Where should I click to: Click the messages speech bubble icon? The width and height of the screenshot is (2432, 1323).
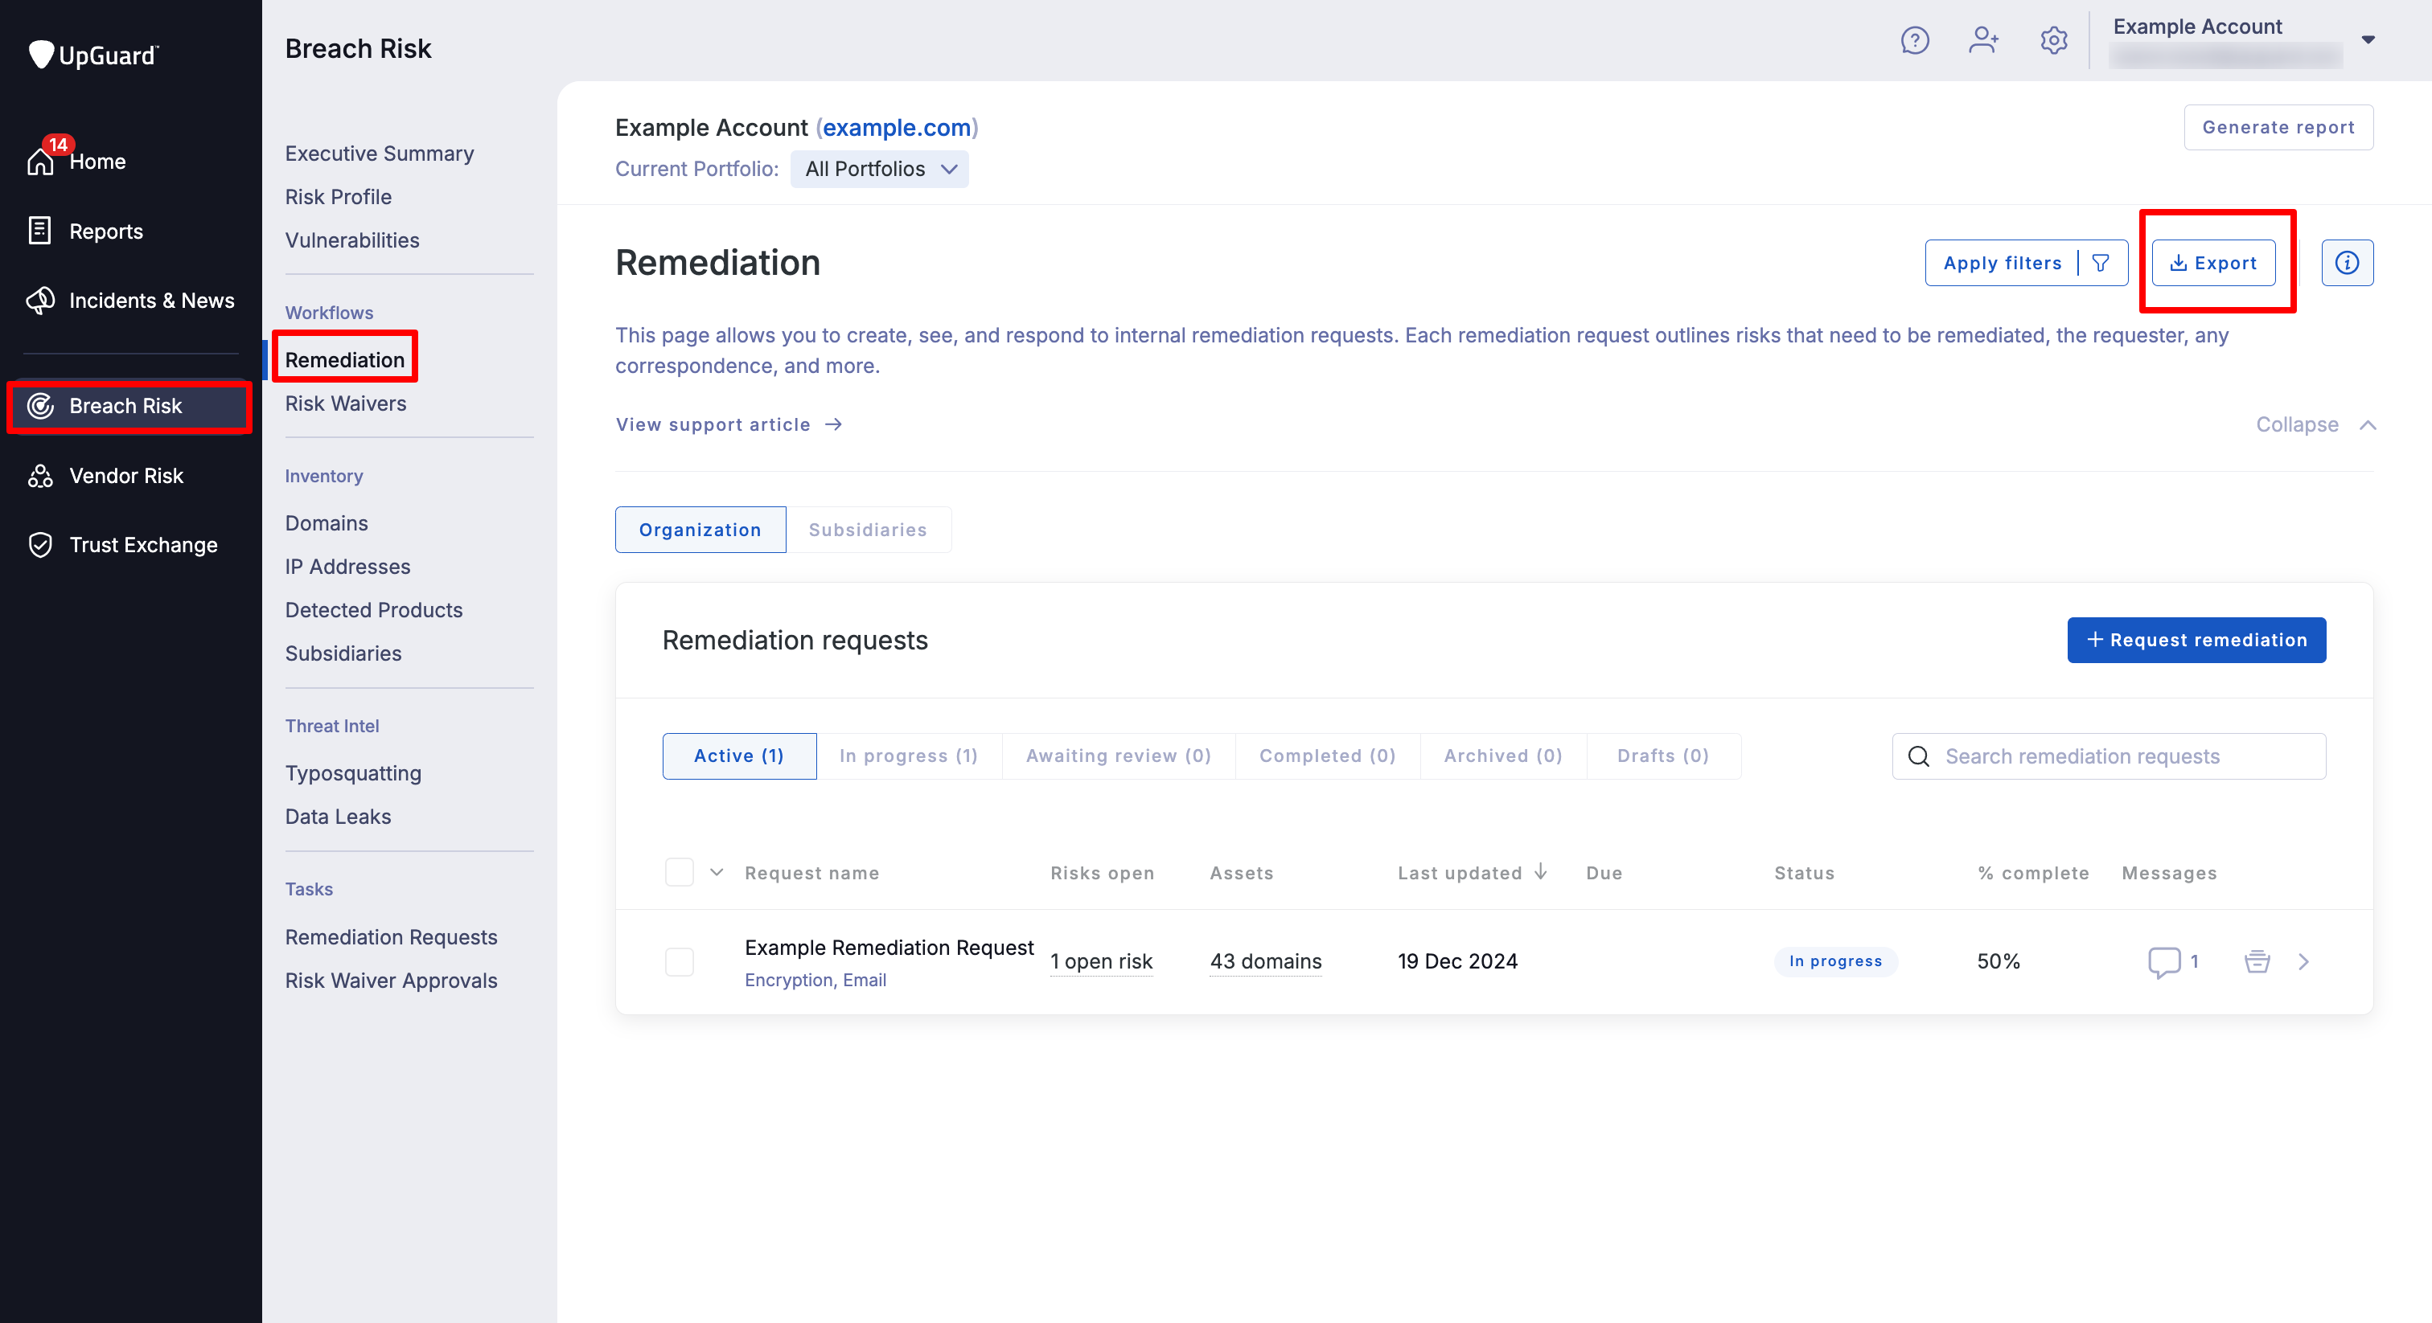pos(2164,961)
